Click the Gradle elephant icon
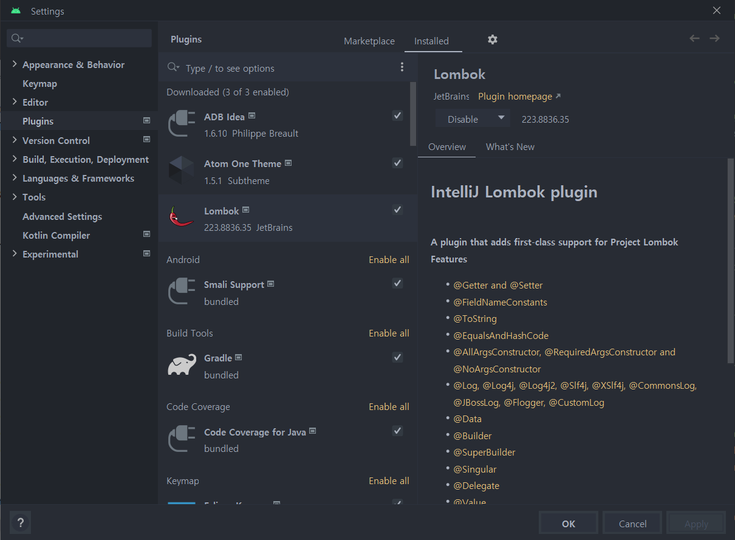Screen dimensions: 735x540 (x=182, y=366)
